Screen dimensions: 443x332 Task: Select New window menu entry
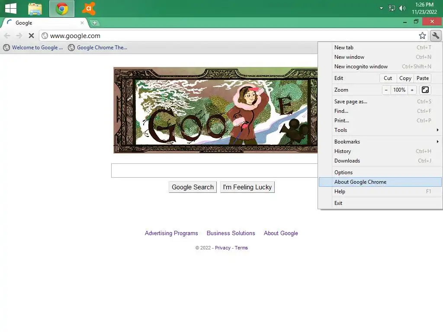(380, 57)
